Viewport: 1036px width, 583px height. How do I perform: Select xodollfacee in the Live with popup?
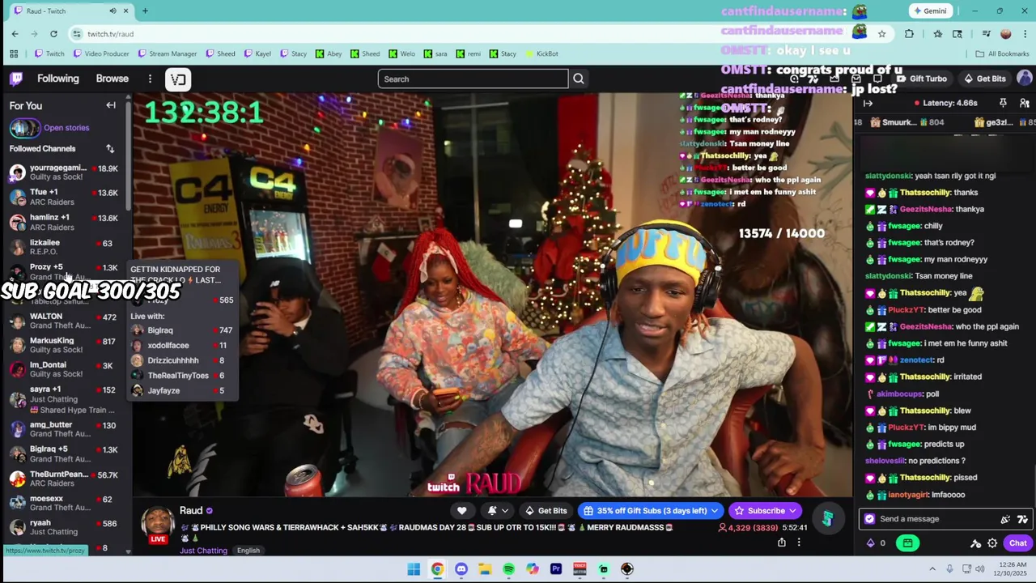181,345
